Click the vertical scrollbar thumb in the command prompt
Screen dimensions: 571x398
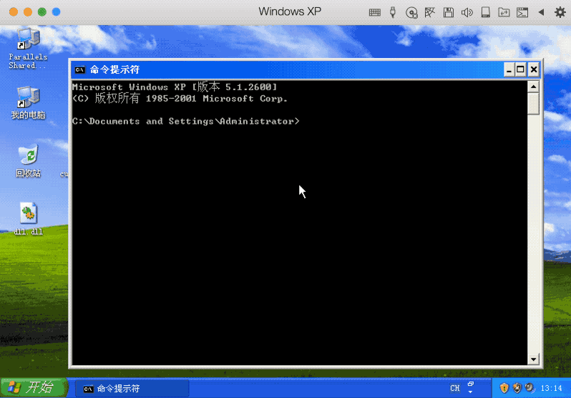(533, 104)
